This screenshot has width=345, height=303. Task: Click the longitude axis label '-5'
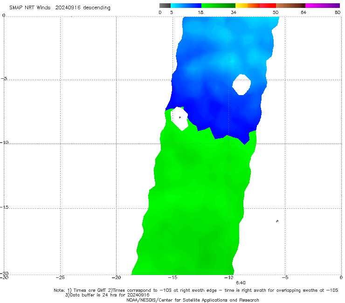[x=285, y=277]
